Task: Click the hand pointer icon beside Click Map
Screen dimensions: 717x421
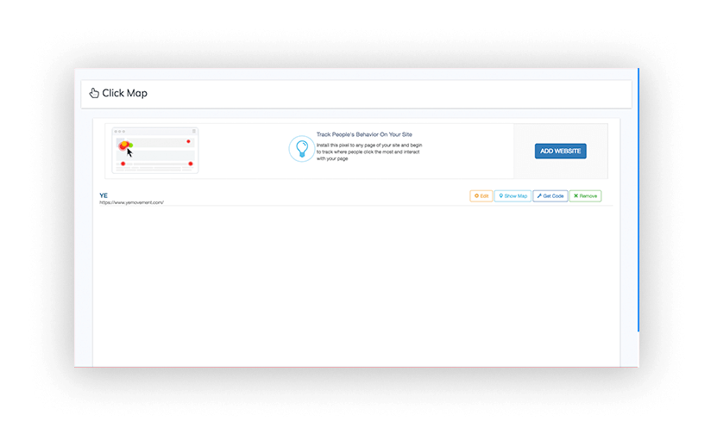Action: click(94, 93)
